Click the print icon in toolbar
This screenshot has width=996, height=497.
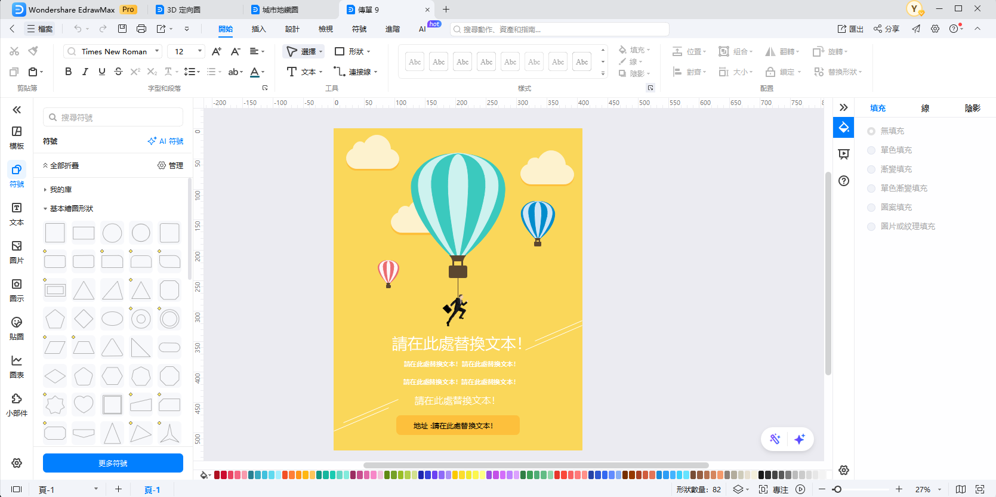click(x=141, y=29)
